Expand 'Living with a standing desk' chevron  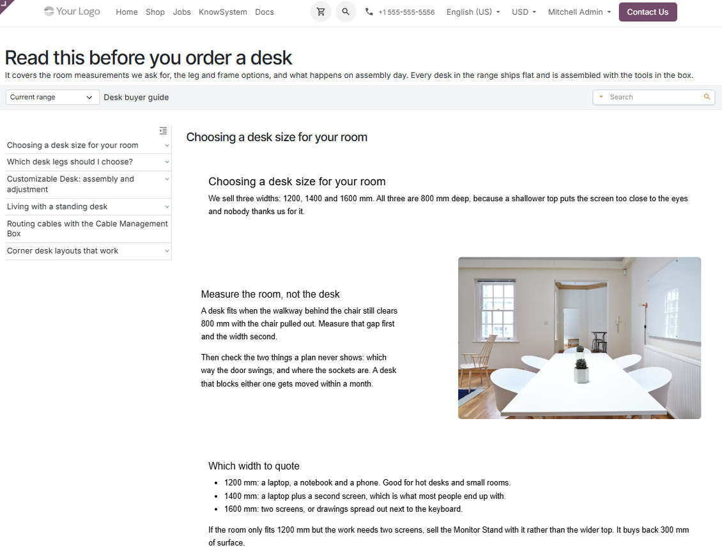(x=167, y=207)
